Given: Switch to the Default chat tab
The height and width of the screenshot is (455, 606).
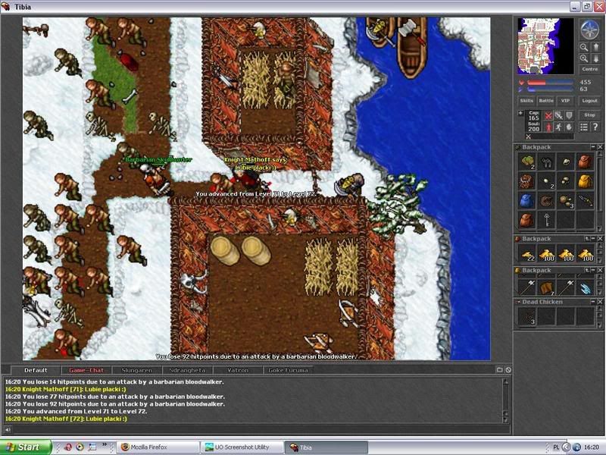Looking at the screenshot, I should 36,370.
